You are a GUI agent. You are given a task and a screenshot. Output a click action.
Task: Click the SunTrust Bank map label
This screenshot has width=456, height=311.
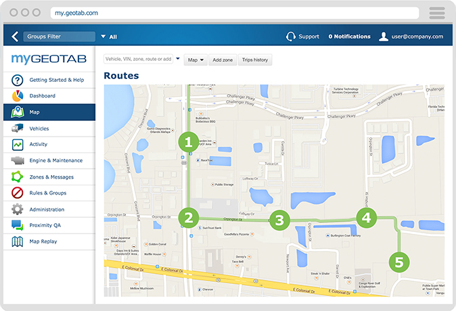click(212, 228)
